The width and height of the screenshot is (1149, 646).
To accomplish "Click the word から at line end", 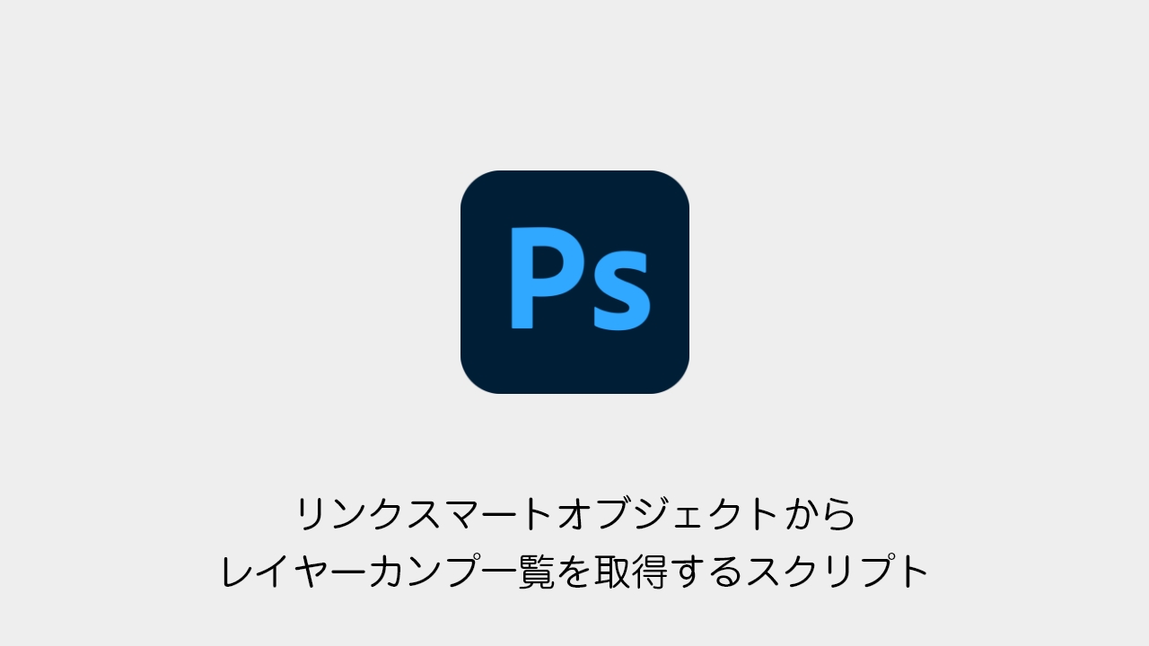I will tap(820, 515).
